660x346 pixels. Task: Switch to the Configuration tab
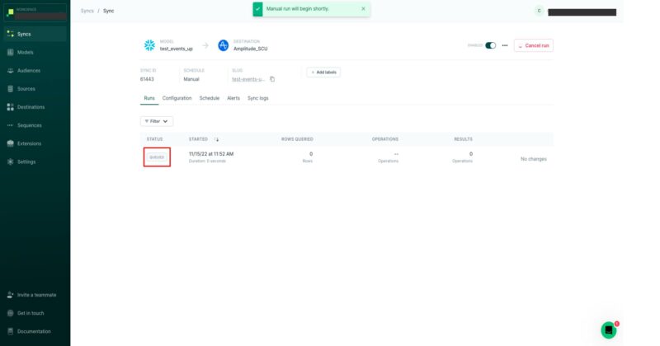pos(177,98)
